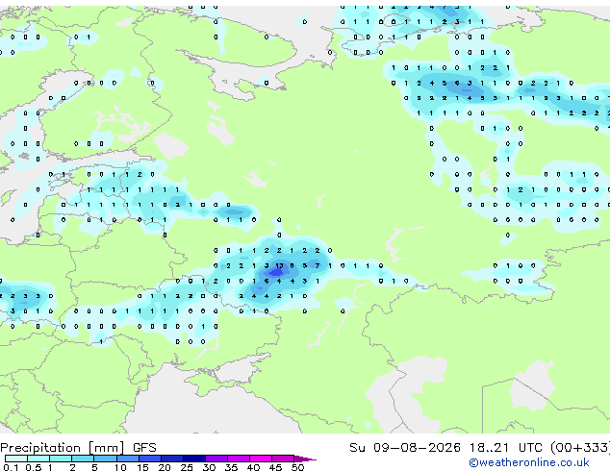Click the 'Su 09-08-2026' forecast date text
This screenshot has height=471, width=610.
click(405, 448)
